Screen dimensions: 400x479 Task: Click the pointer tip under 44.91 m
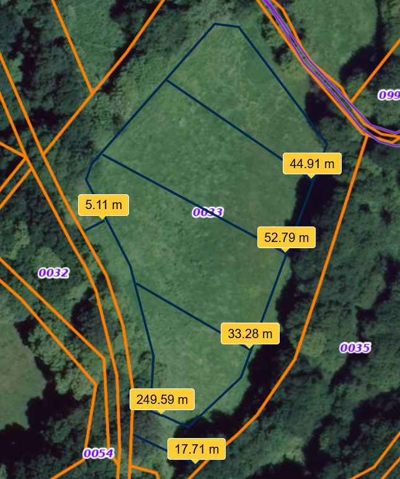pos(311,177)
